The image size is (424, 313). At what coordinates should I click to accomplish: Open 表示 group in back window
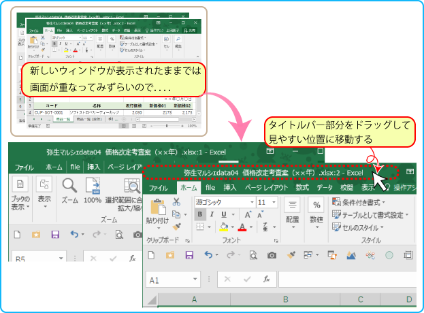pyautogui.click(x=44, y=193)
